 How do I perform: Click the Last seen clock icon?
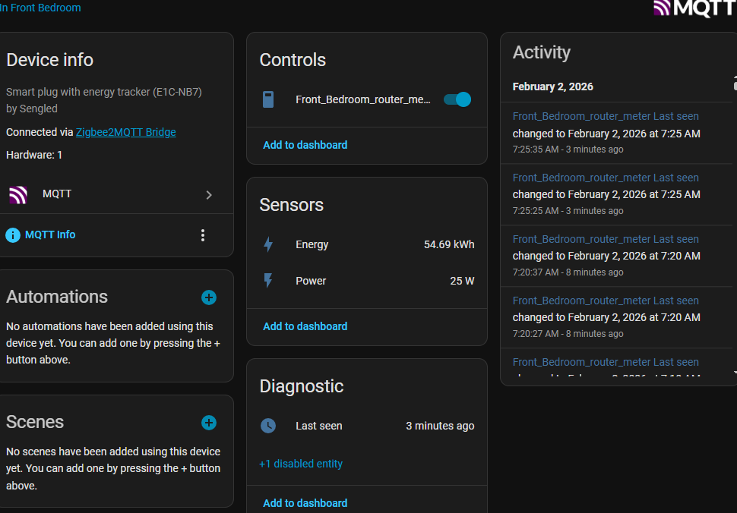(x=268, y=426)
